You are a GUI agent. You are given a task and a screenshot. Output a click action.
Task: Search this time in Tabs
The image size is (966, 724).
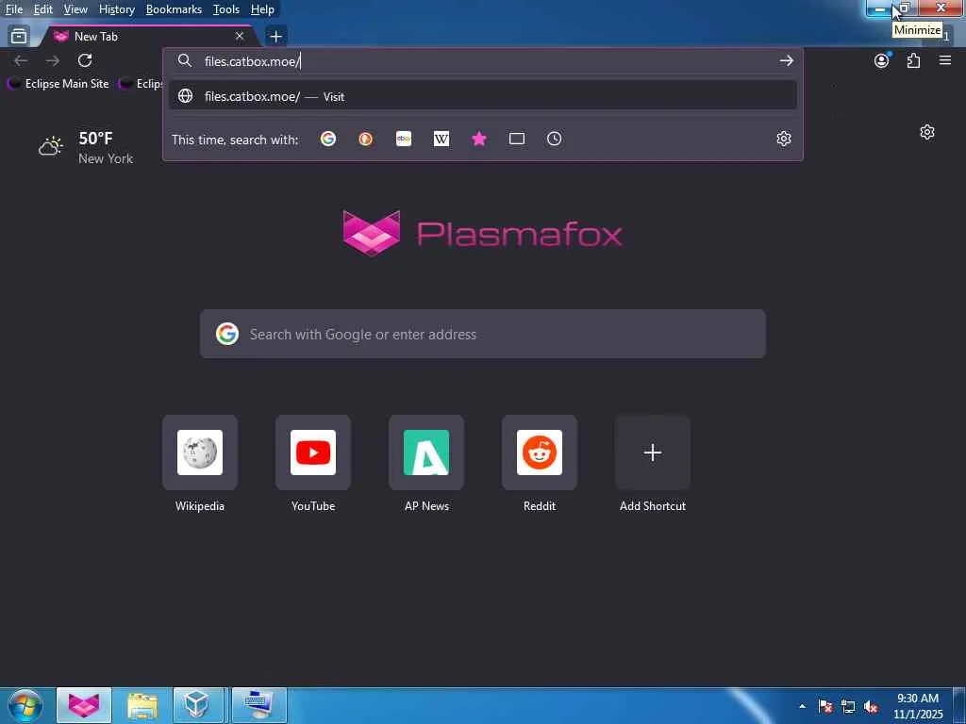[517, 140]
